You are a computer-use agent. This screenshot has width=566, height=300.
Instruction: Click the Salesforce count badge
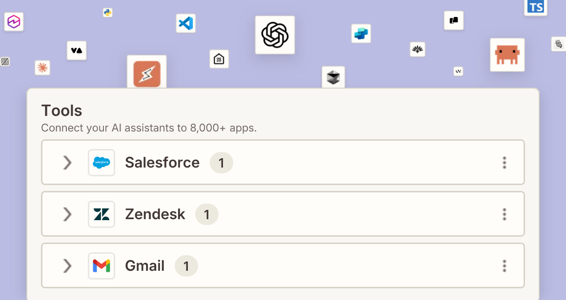(x=221, y=163)
